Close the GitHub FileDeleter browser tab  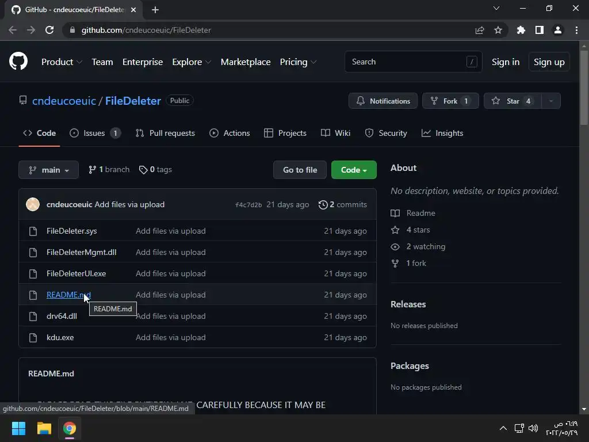[133, 10]
